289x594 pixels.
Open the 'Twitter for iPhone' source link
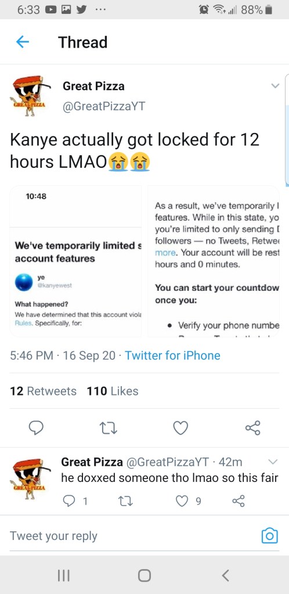coord(172,355)
